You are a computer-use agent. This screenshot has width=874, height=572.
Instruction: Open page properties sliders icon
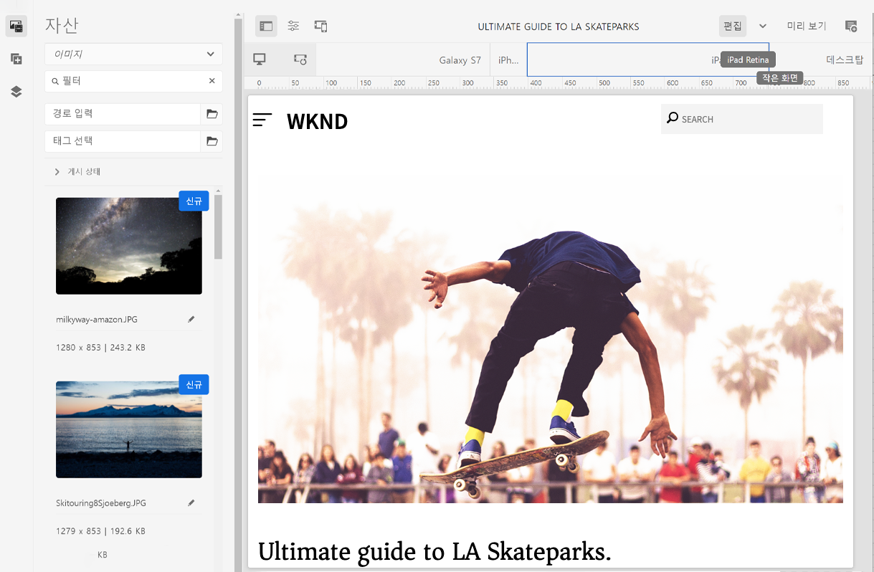click(293, 27)
